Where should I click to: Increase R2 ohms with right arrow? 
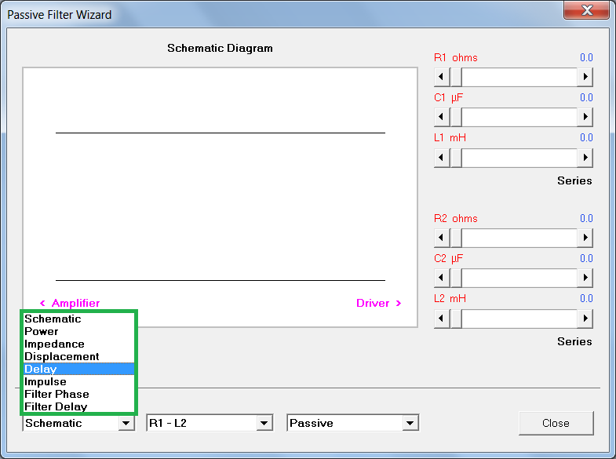pos(585,238)
